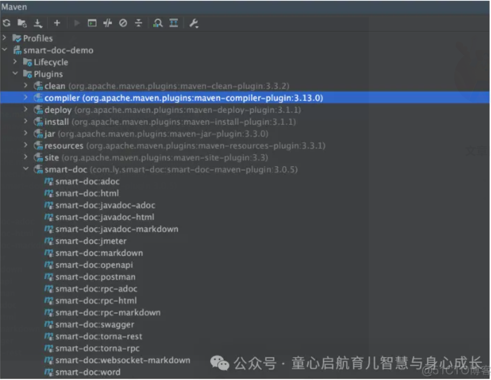Click the maven-clean-plugin:3.3.2 coordinates text

tap(179, 86)
